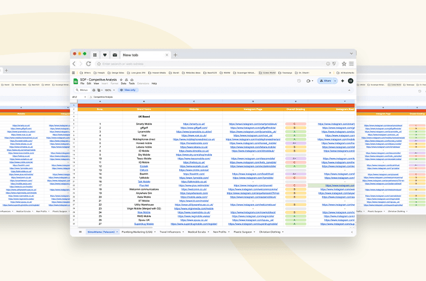Open the pinned grid tab in the browser
The image size is (426, 281).
(95, 55)
